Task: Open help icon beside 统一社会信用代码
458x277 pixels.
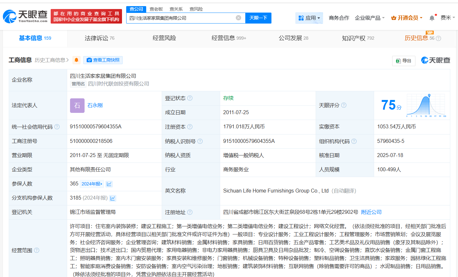Action: tap(57, 127)
